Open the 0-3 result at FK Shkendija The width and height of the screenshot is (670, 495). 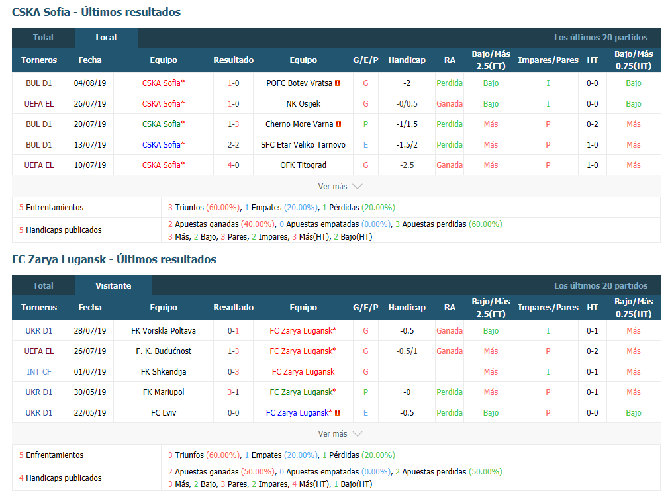[233, 371]
